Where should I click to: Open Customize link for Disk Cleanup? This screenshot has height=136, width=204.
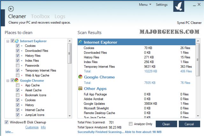tap(32, 127)
